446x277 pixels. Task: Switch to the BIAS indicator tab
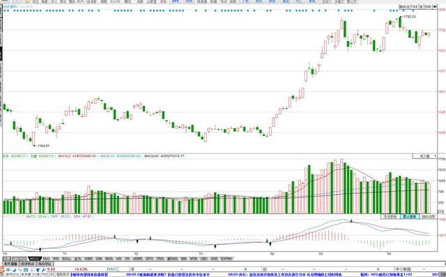(109, 258)
